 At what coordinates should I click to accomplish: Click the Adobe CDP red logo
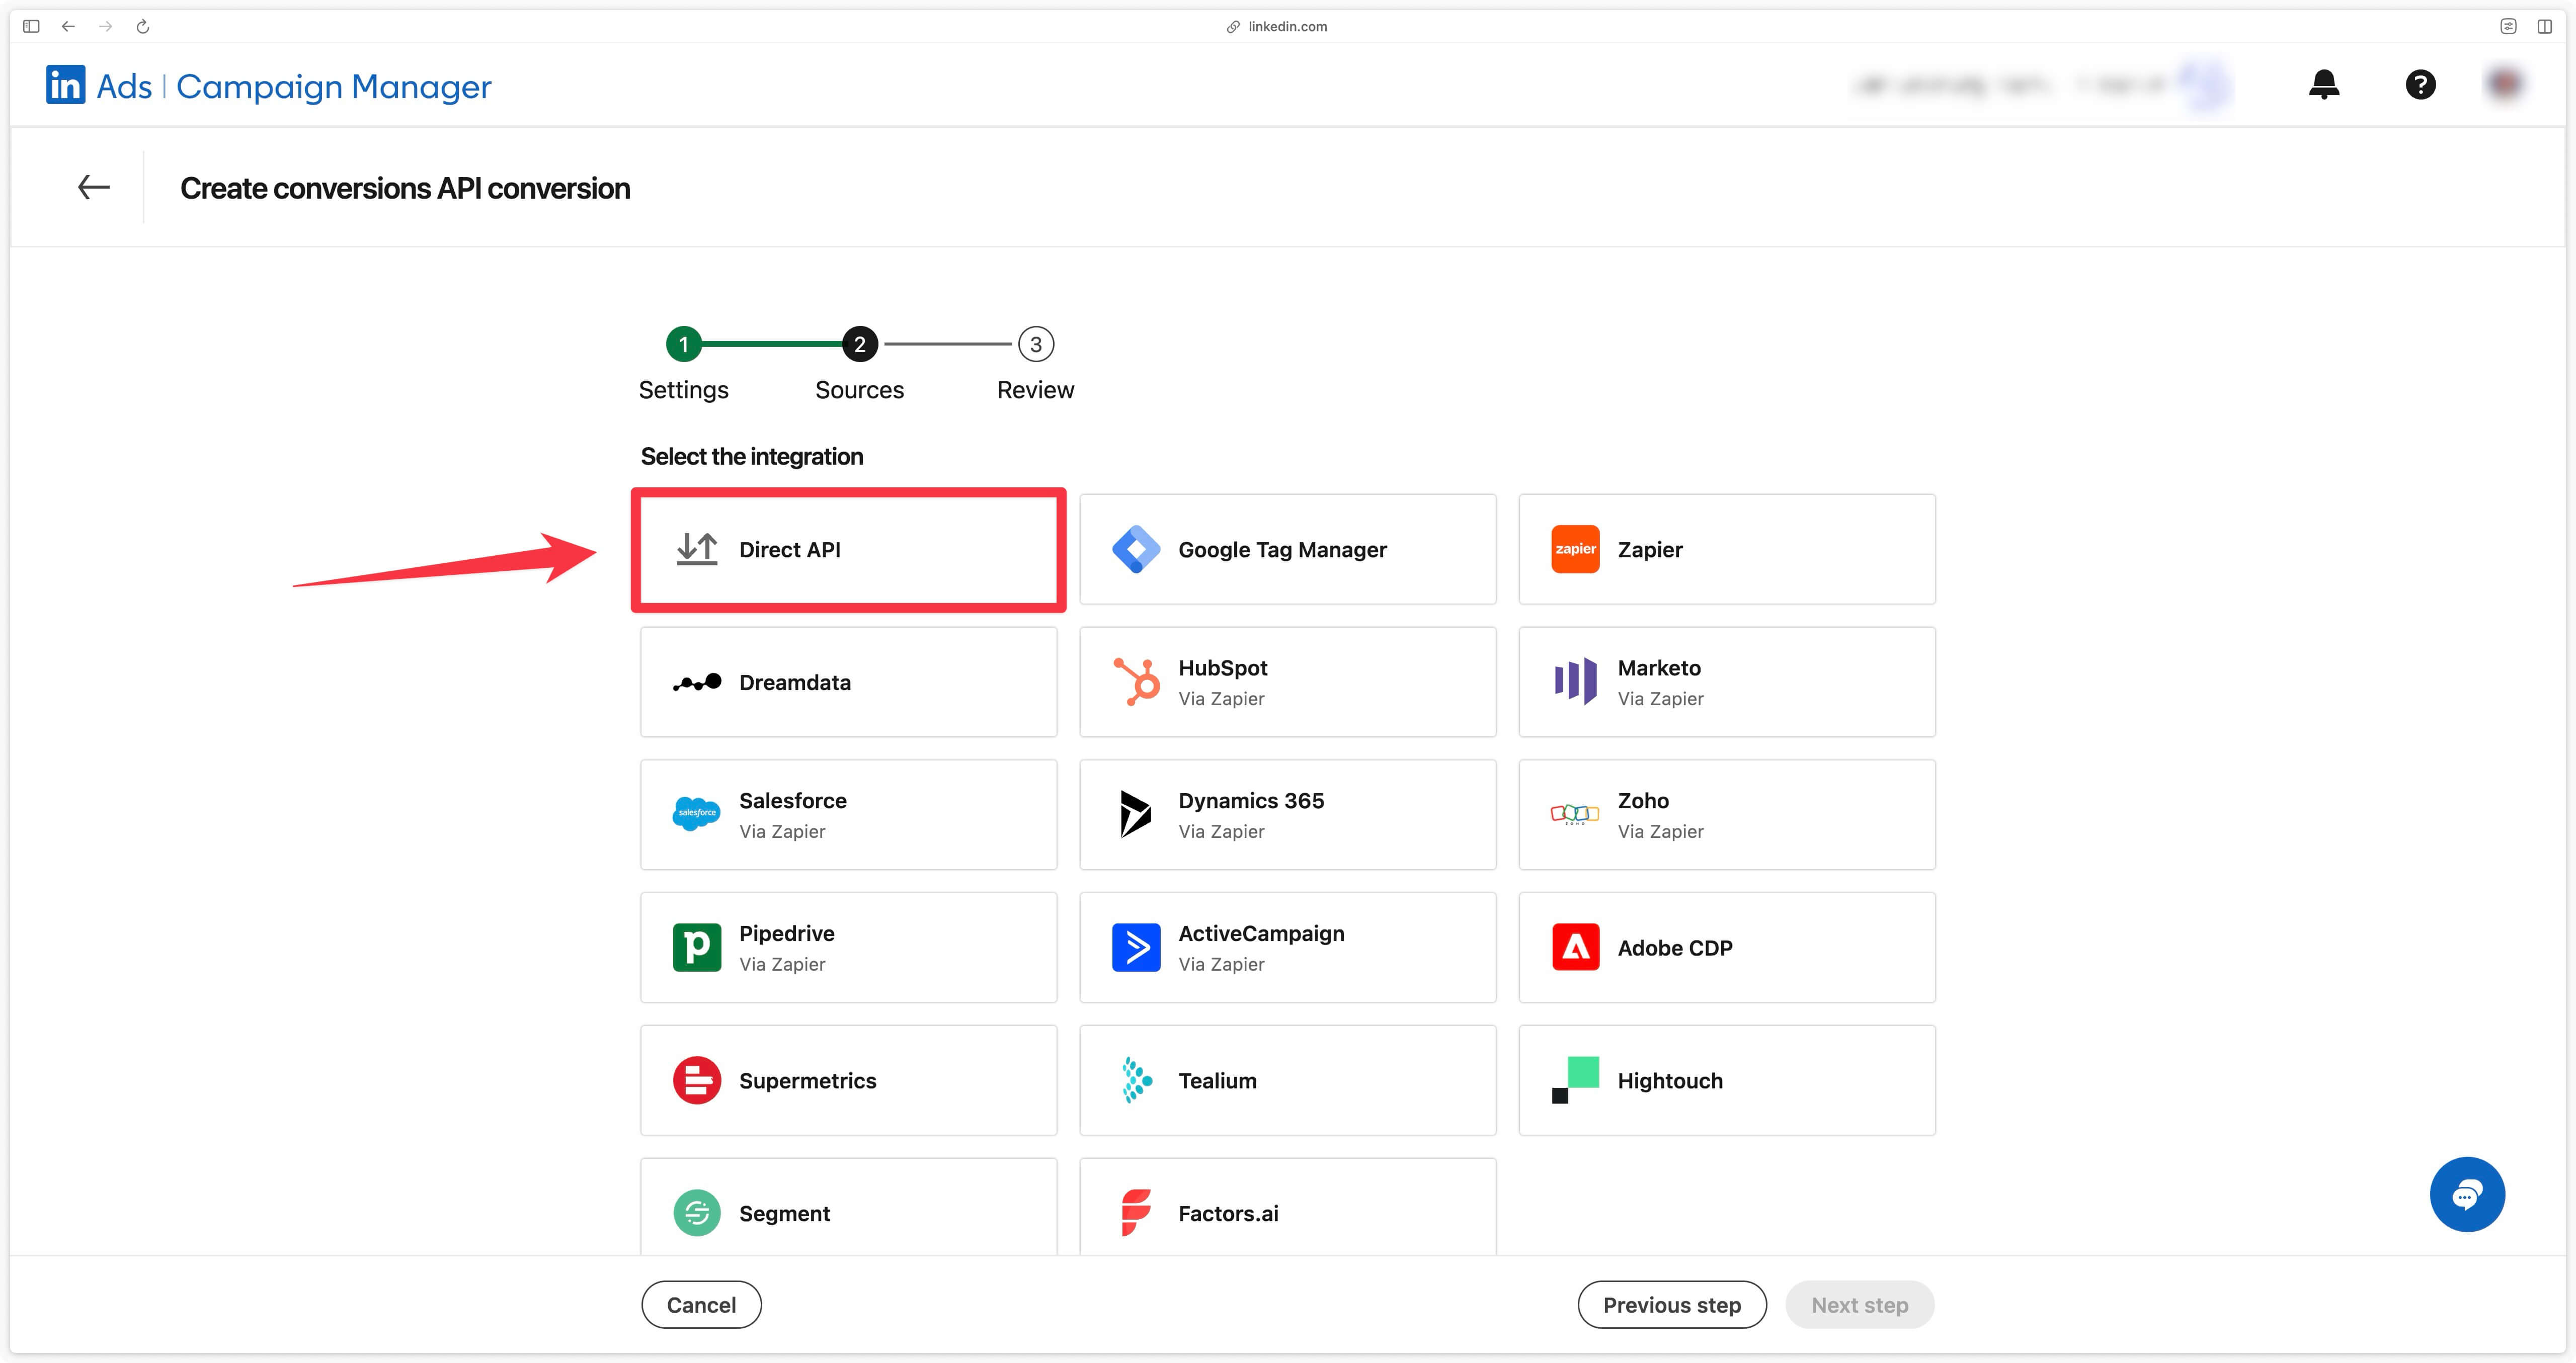click(x=1575, y=947)
